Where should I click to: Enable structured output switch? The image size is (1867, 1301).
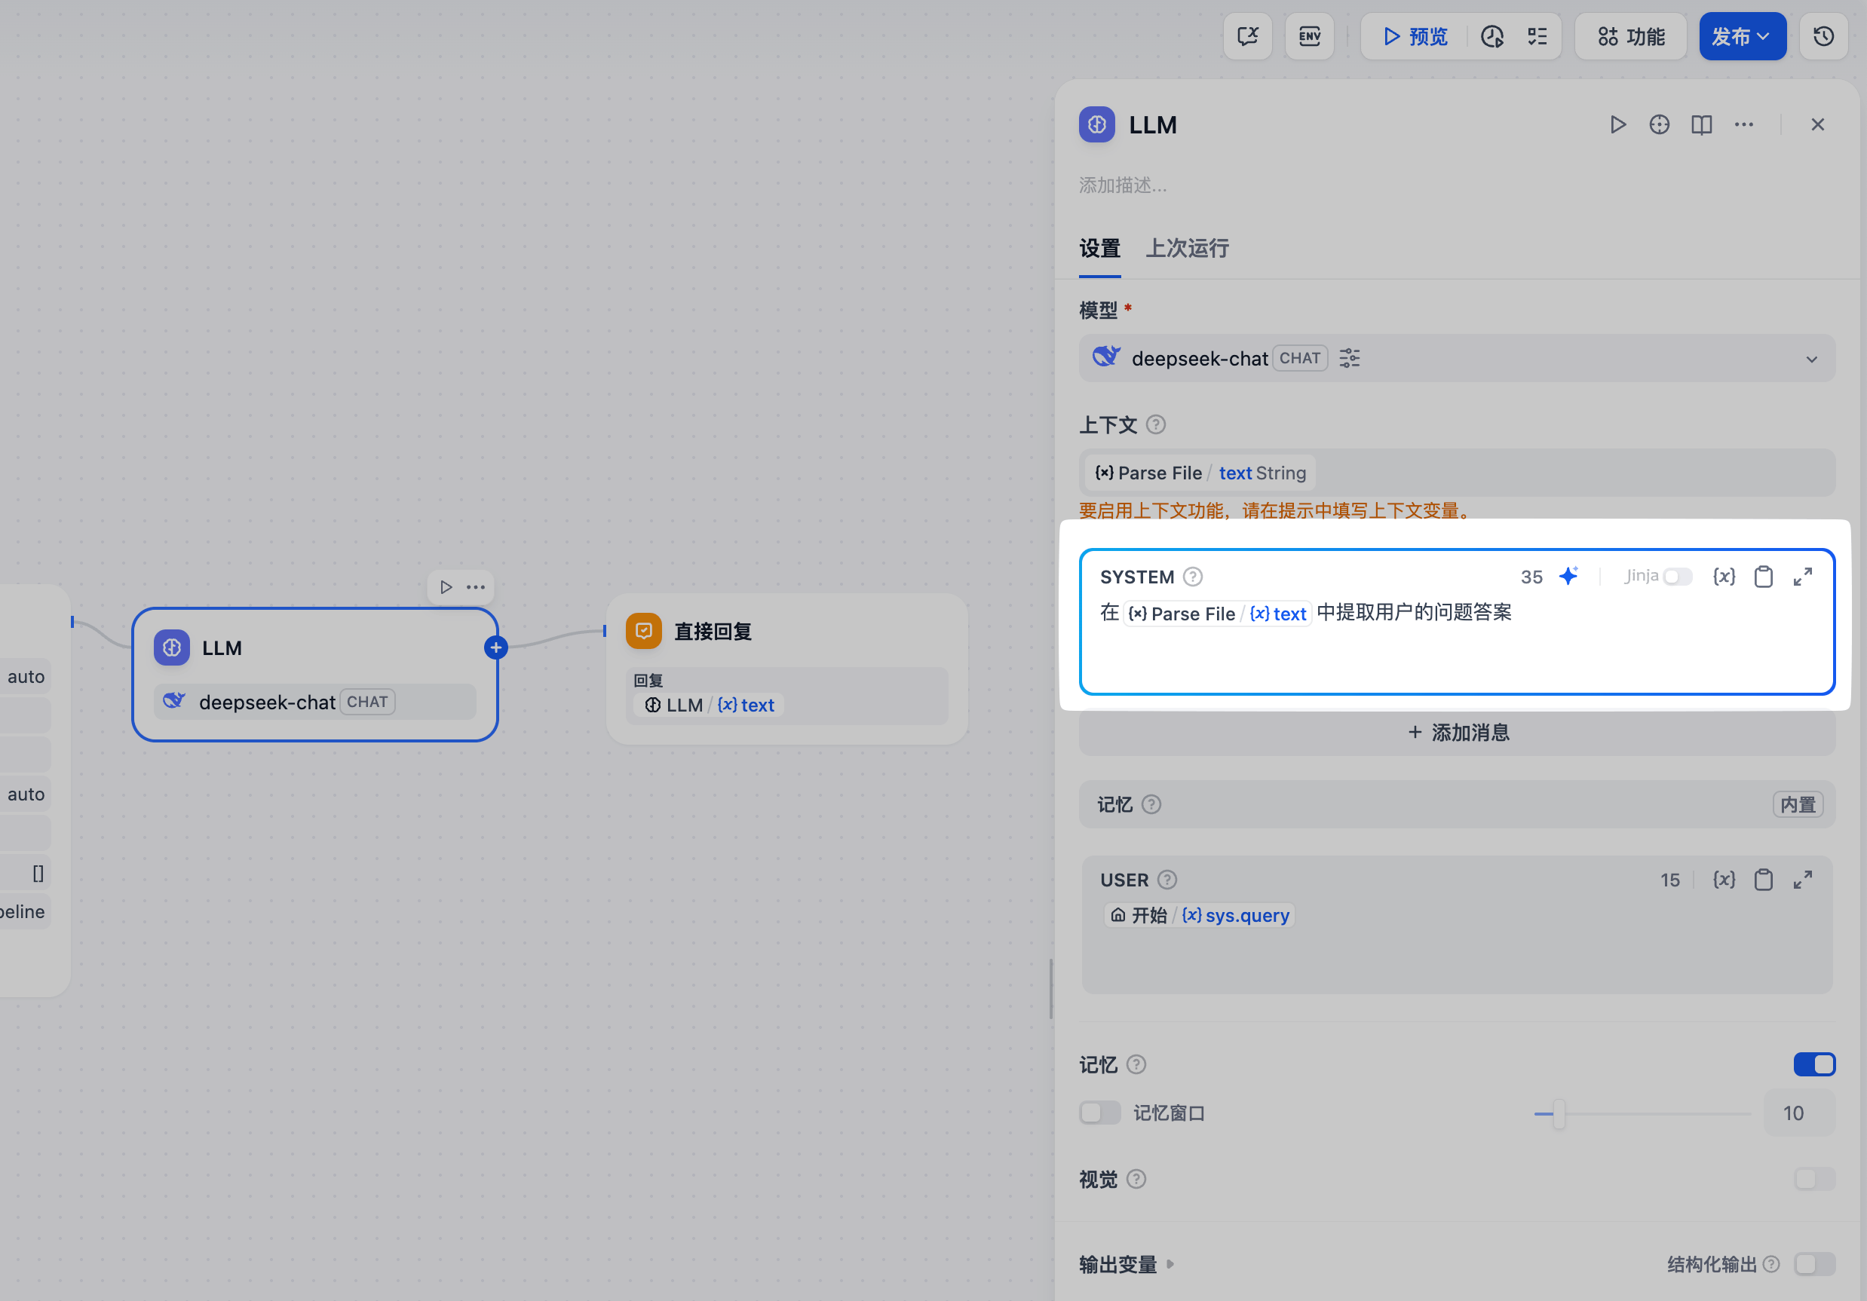1813,1263
